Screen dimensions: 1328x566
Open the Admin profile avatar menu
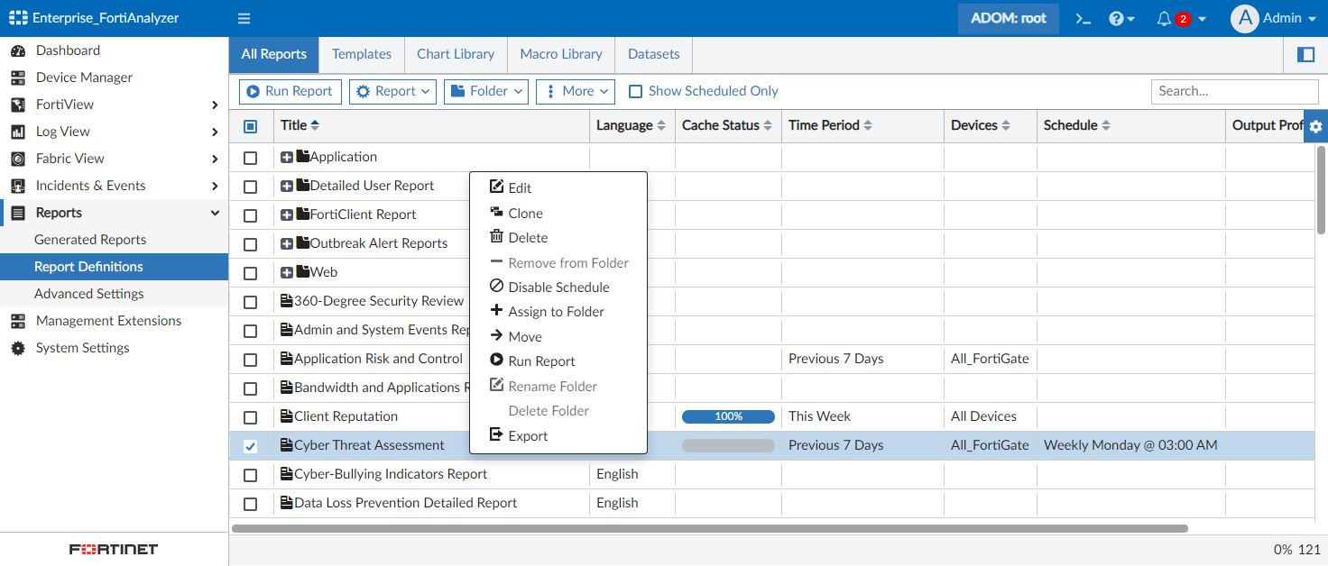1274,18
